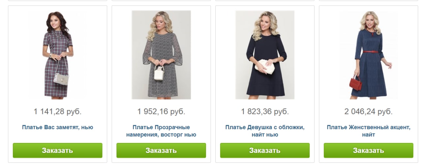Open the gray chiffon-sleeve dress photo
Image resolution: width=422 pixels, height=165 pixels.
(x=161, y=55)
